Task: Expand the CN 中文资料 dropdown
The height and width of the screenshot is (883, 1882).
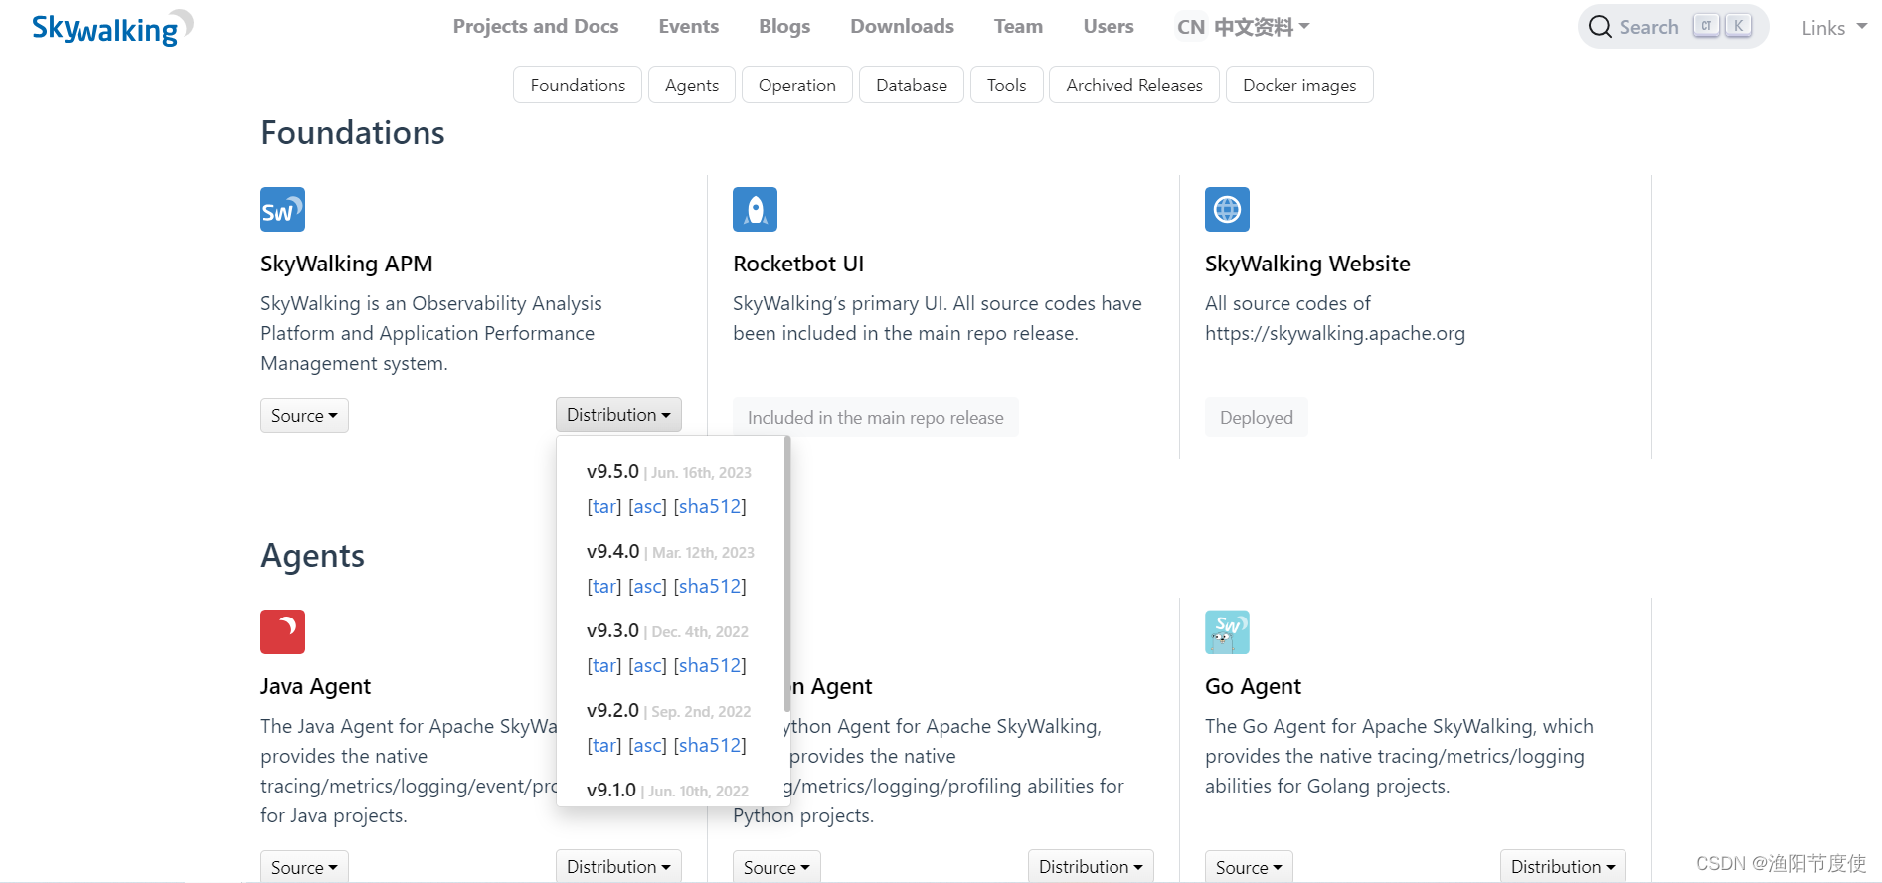Action: tap(1243, 27)
